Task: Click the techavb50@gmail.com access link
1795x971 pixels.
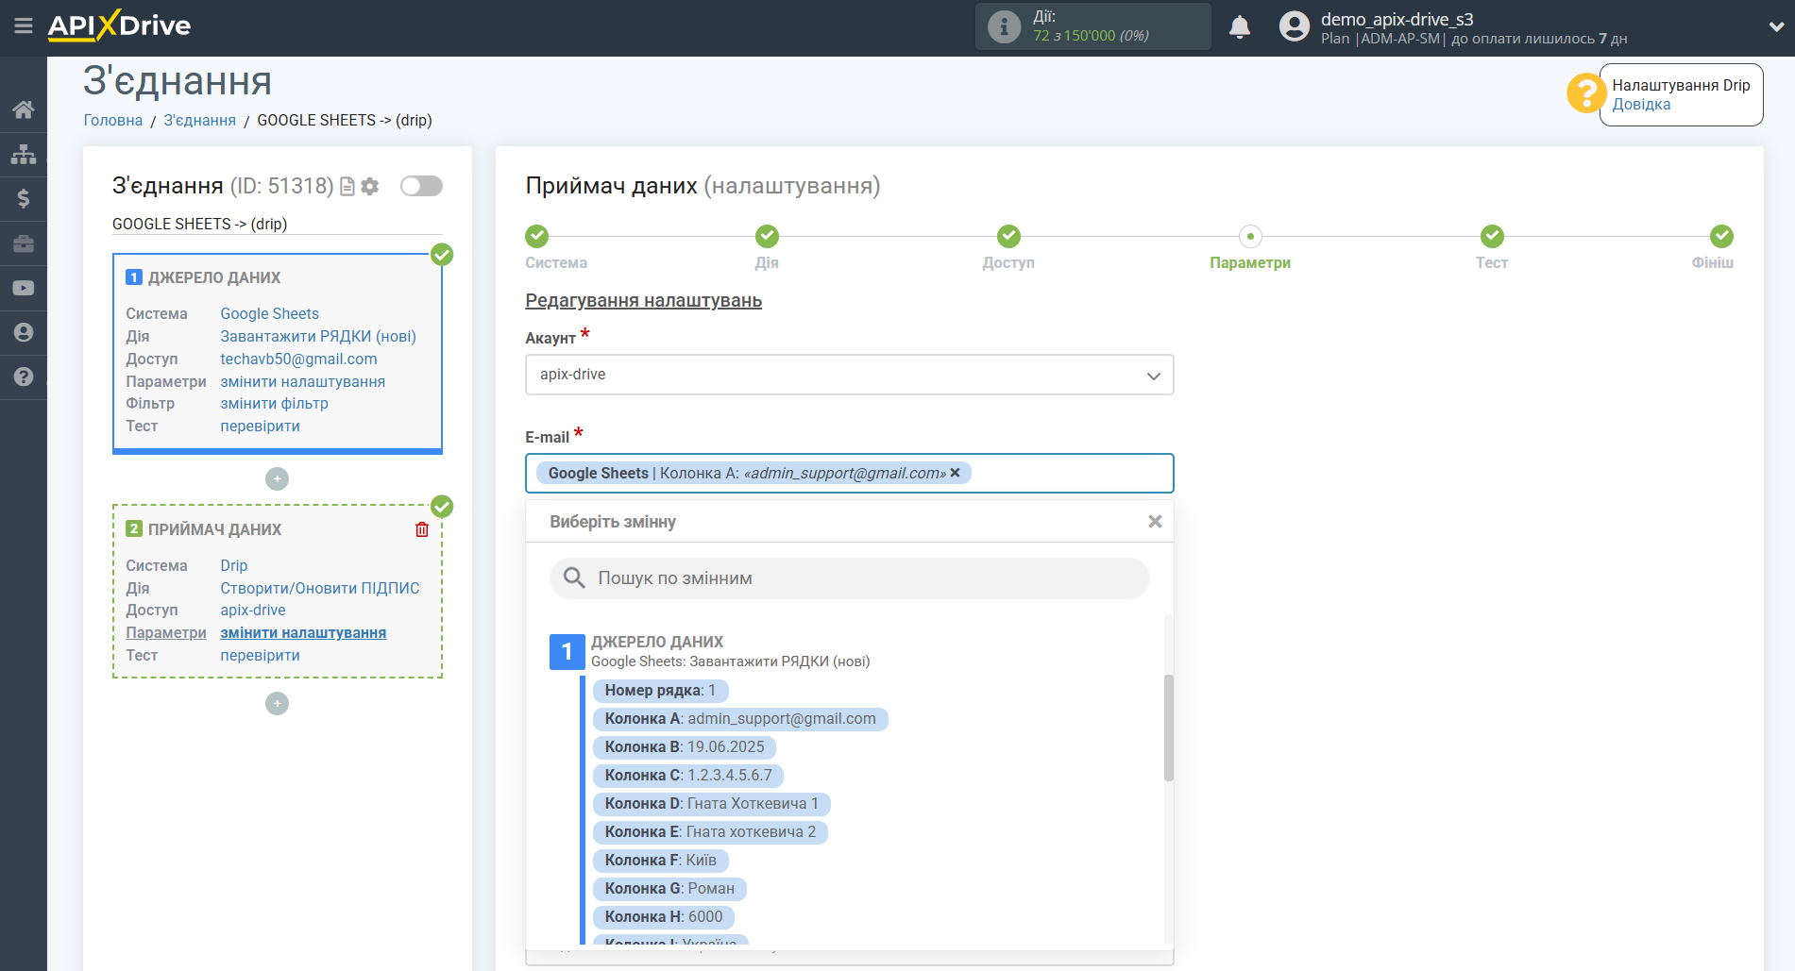Action: [298, 359]
